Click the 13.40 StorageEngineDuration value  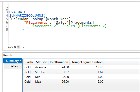pos(100,67)
